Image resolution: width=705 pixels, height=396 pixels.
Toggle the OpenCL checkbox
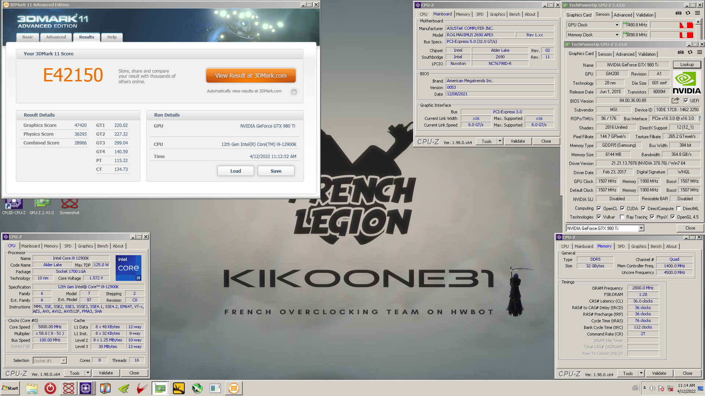[x=599, y=208]
